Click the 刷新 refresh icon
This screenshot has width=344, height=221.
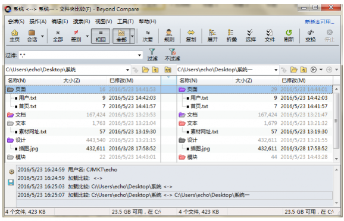click(x=289, y=36)
